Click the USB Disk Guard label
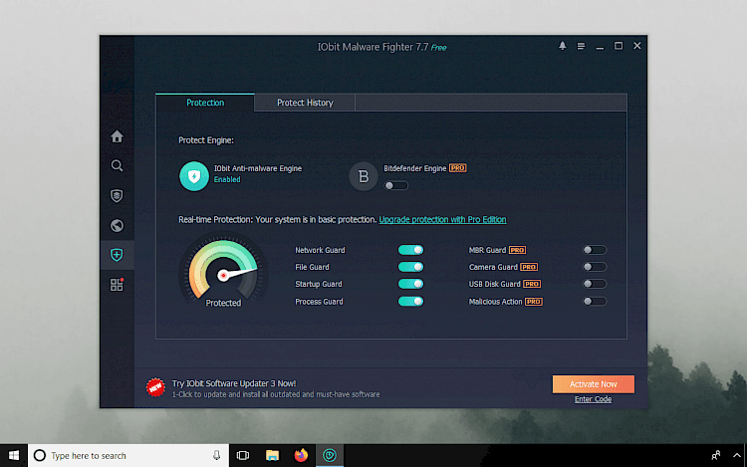 click(494, 284)
